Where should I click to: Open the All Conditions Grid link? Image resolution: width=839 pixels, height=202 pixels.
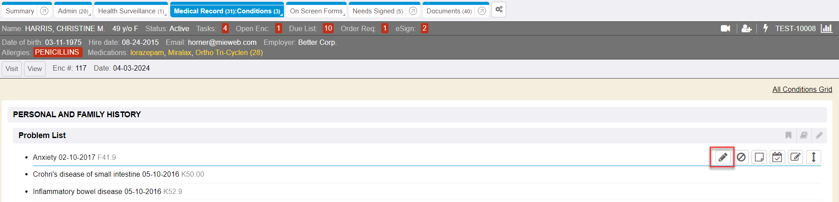802,89
